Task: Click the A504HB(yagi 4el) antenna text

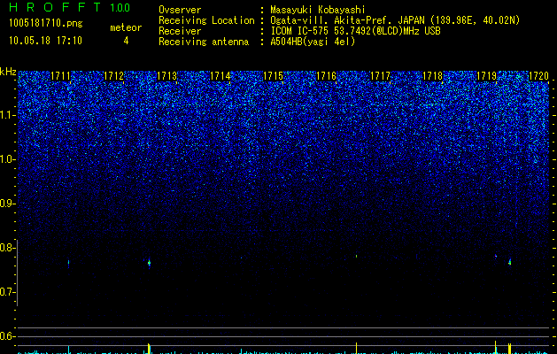Action: click(313, 42)
